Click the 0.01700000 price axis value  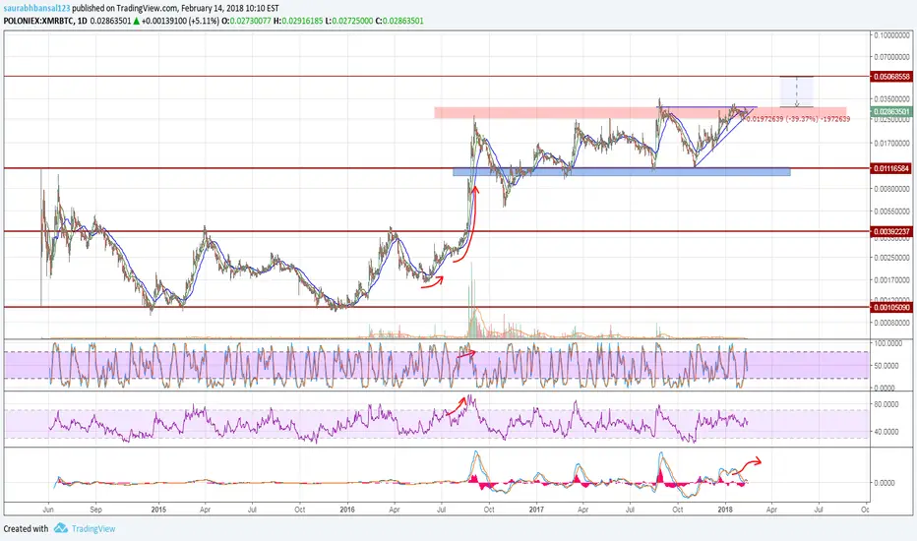click(x=892, y=143)
